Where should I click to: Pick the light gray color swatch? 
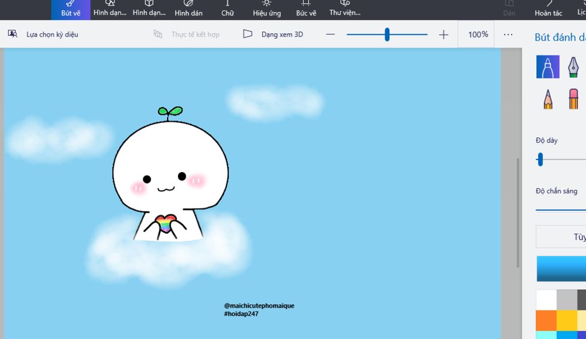pos(567,300)
